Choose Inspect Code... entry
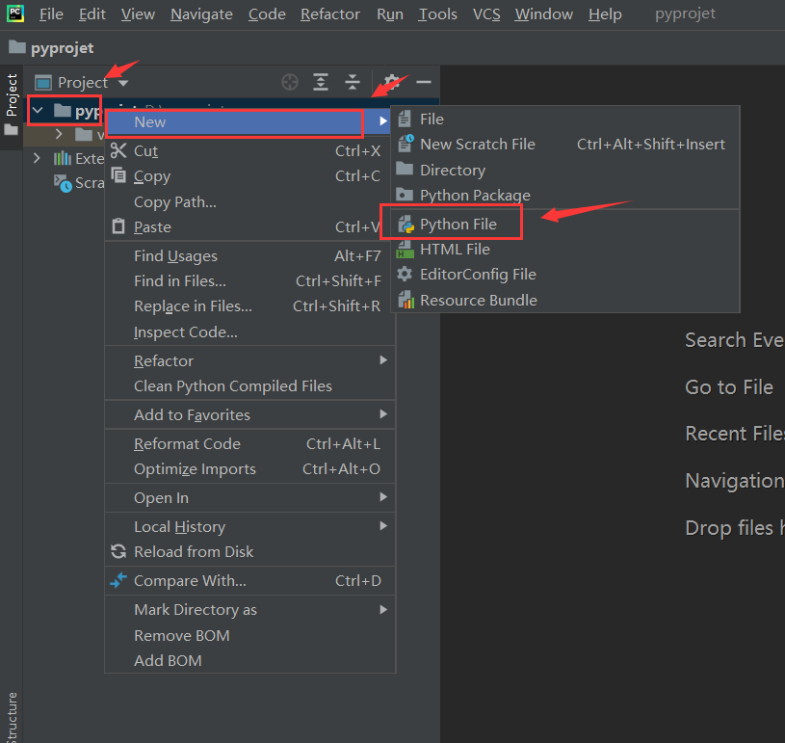Screen dimensions: 785x743 [249, 332]
